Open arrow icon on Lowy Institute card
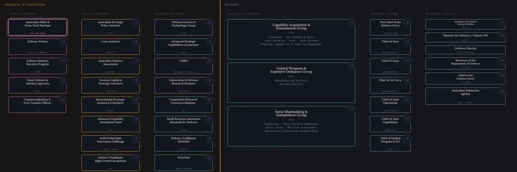Image resolution: width=517 pixels, height=172 pixels. pos(136,42)
